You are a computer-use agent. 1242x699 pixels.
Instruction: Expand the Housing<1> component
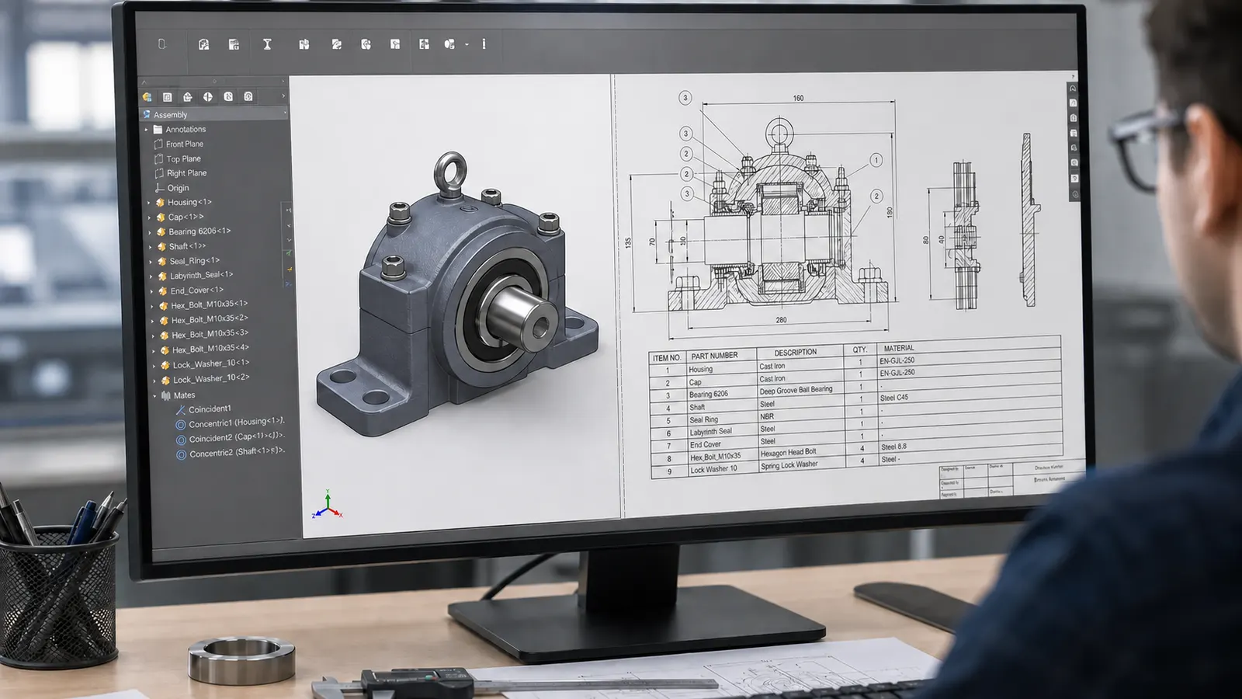tap(149, 203)
